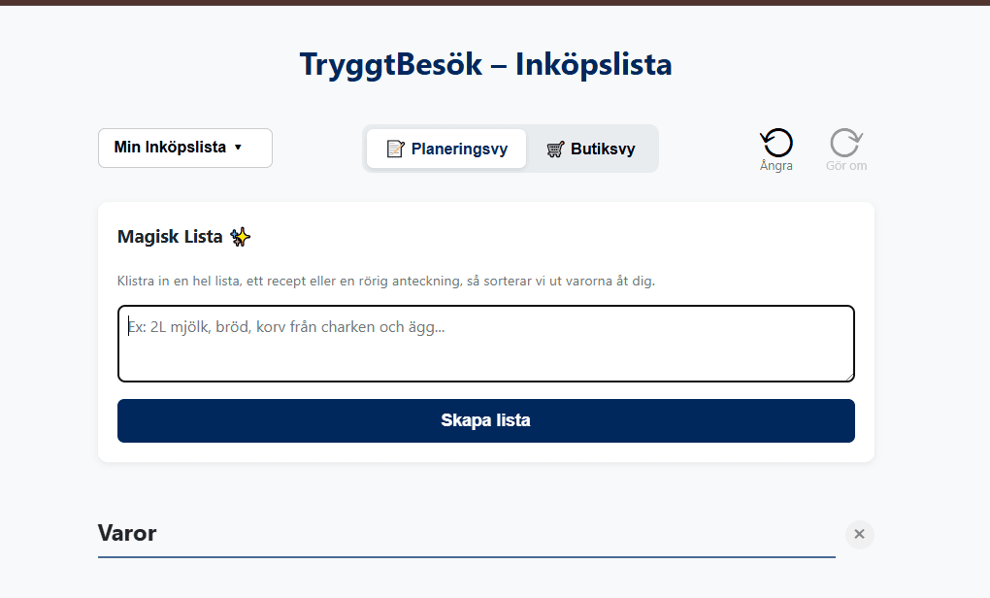
Task: Click inside the Magisk Lista text area
Action: [485, 343]
